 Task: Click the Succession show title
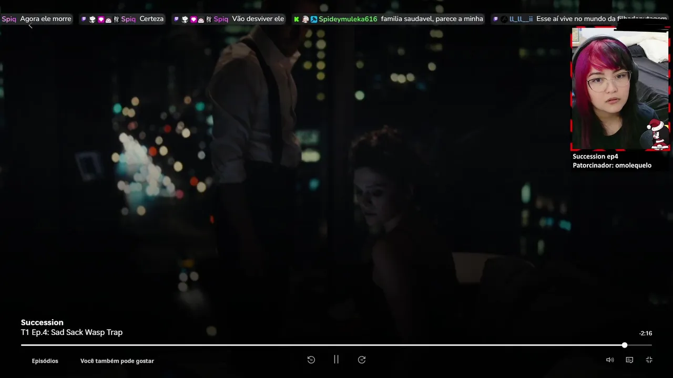pos(42,322)
